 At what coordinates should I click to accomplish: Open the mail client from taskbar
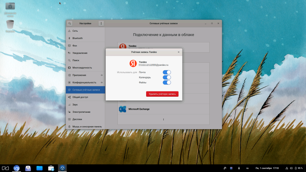pos(28,168)
